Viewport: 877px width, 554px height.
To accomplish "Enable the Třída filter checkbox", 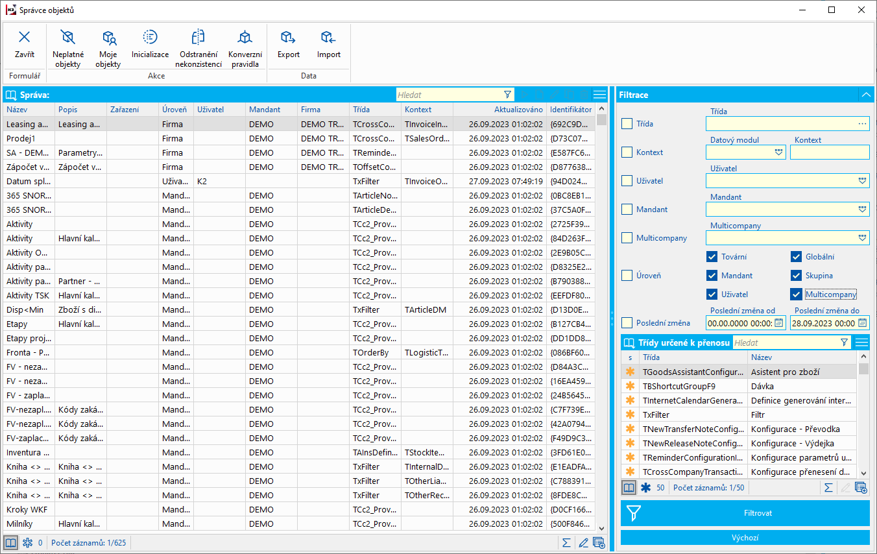I will [x=627, y=124].
